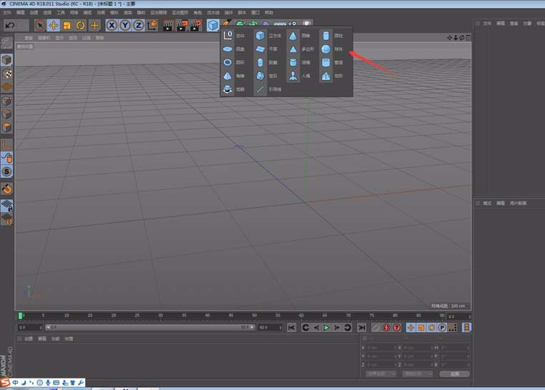
Task: Toggle the Y axis lock
Action: [125, 25]
